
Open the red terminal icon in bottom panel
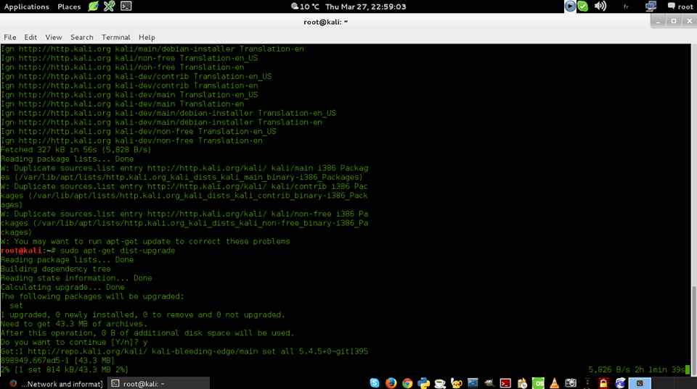pos(505,382)
